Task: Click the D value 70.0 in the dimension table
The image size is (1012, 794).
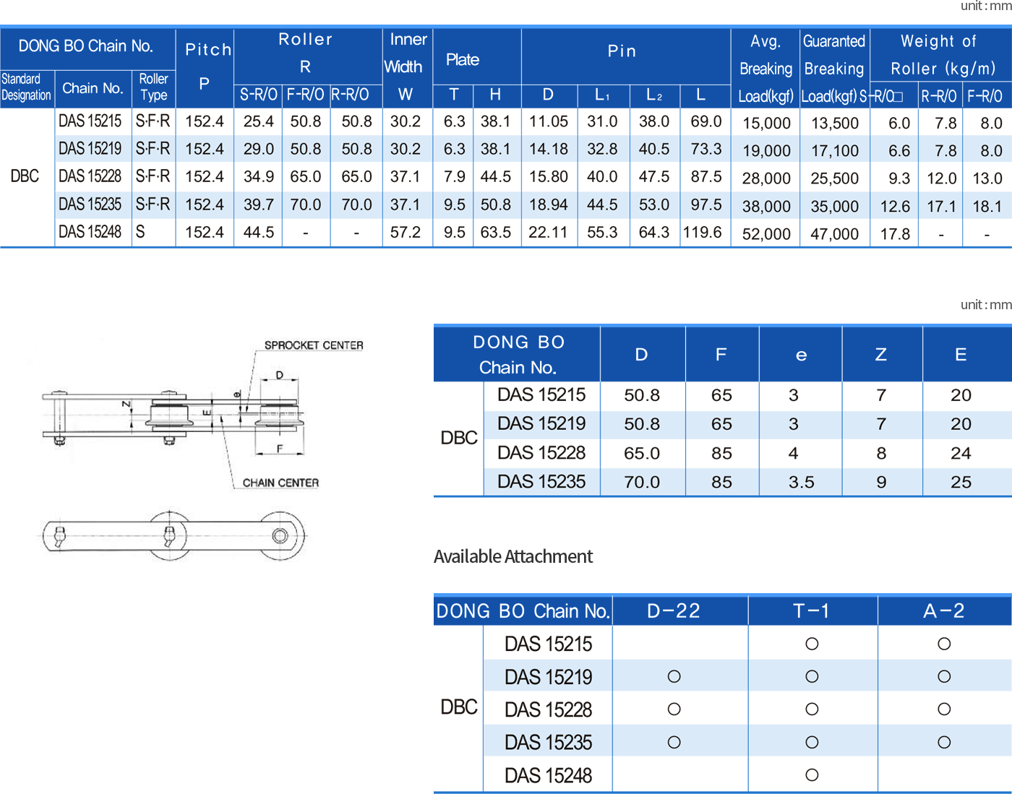Action: coord(642,482)
